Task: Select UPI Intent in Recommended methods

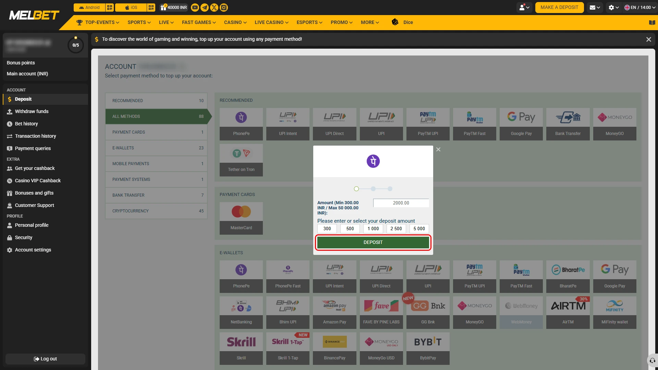Action: (288, 124)
